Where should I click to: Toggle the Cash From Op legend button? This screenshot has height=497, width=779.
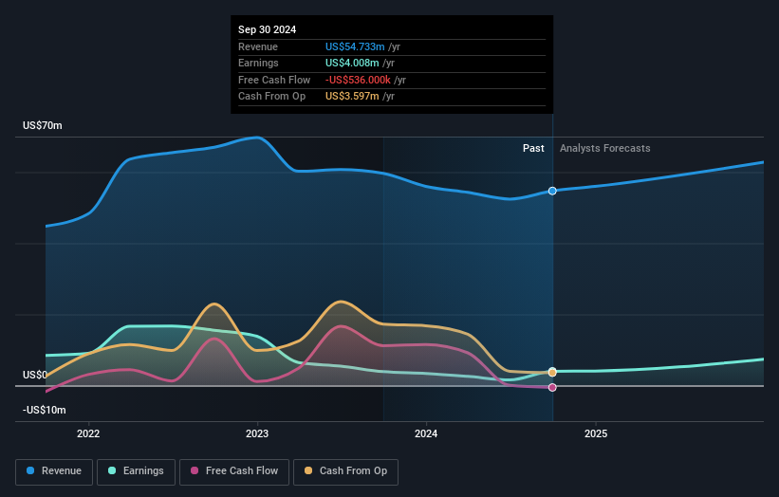click(x=345, y=471)
